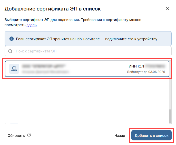Click the blurred owner name under the organization

click(x=45, y=72)
